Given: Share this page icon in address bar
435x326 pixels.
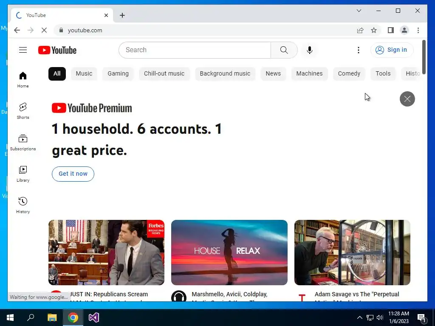Looking at the screenshot, I should [x=360, y=30].
